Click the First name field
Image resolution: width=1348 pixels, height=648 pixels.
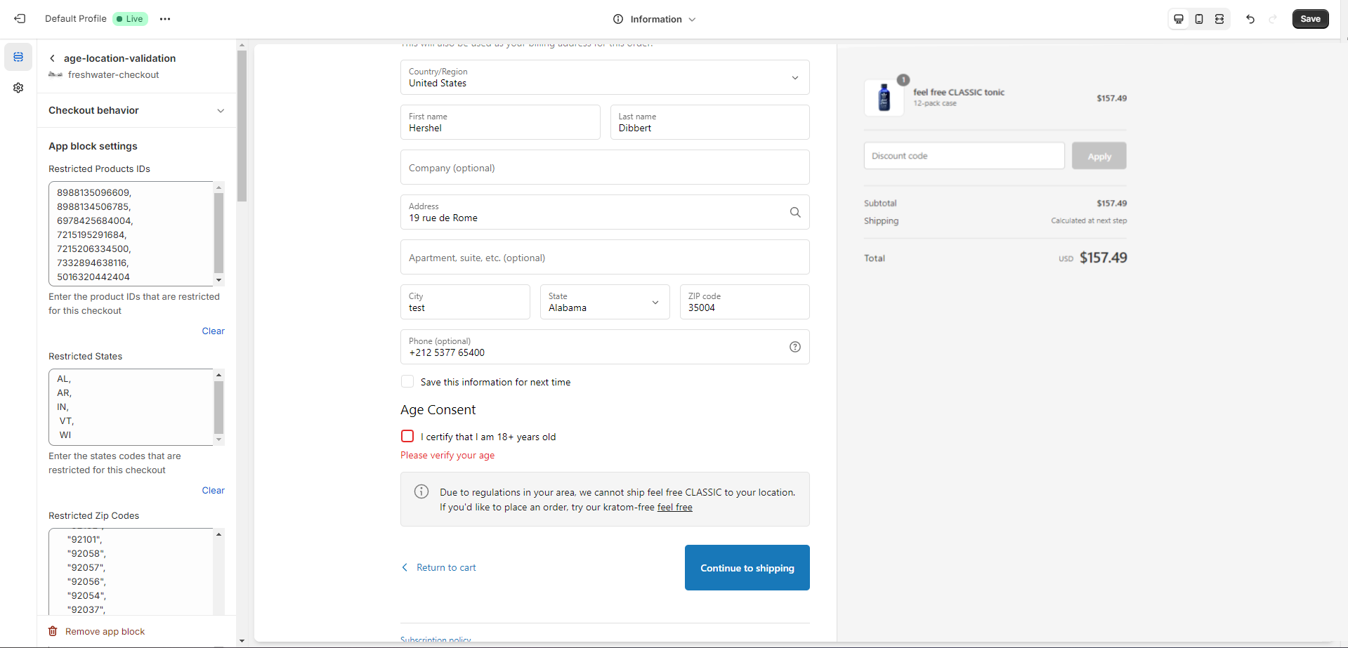(500, 122)
